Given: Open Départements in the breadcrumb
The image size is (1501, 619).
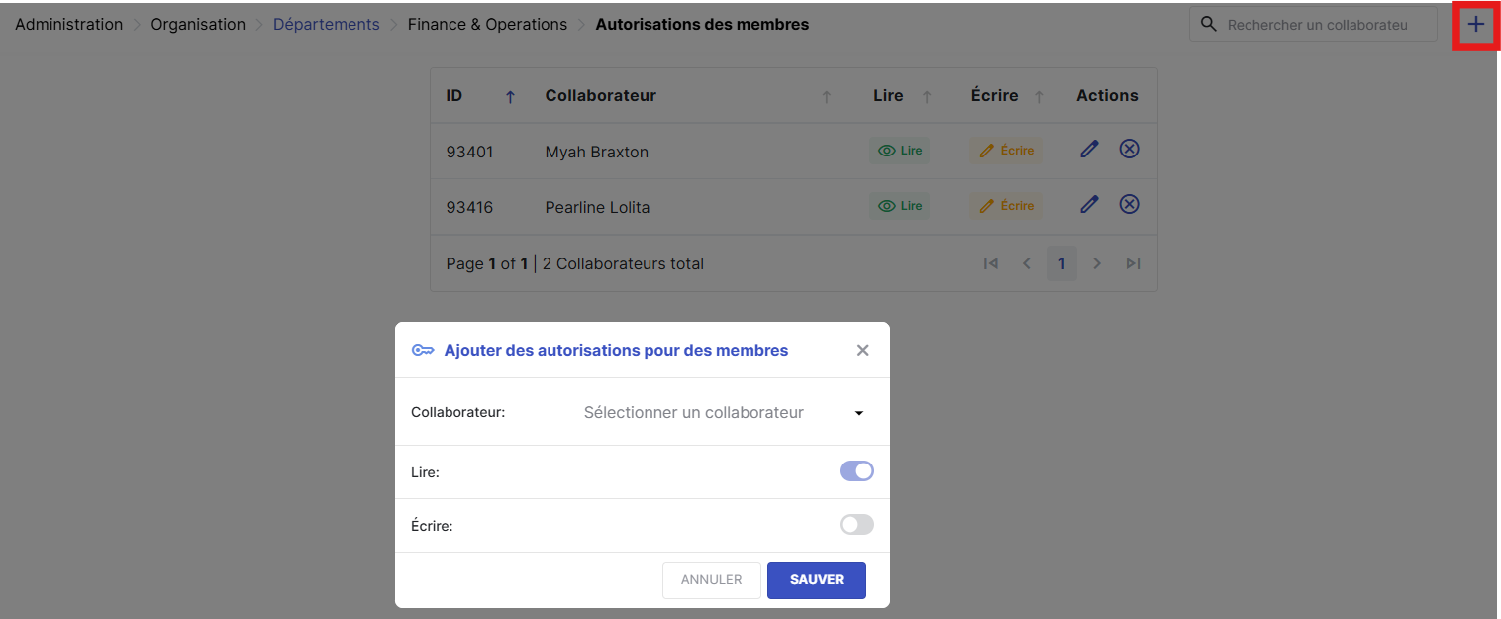Looking at the screenshot, I should [x=326, y=25].
